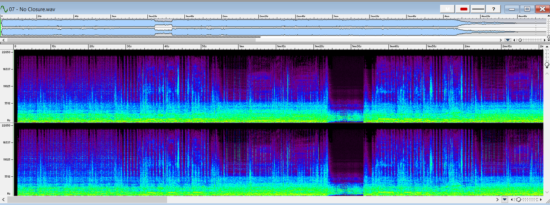Click the white selected region in the overview waveform
The image size is (550, 205).
pyautogui.click(x=163, y=27)
